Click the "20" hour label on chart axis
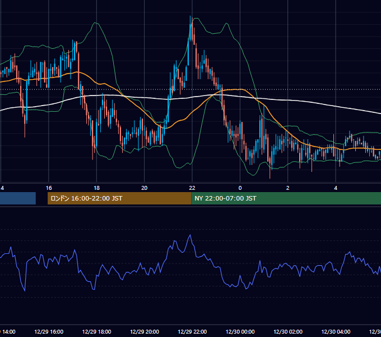The height and width of the screenshot is (337, 381). point(145,188)
